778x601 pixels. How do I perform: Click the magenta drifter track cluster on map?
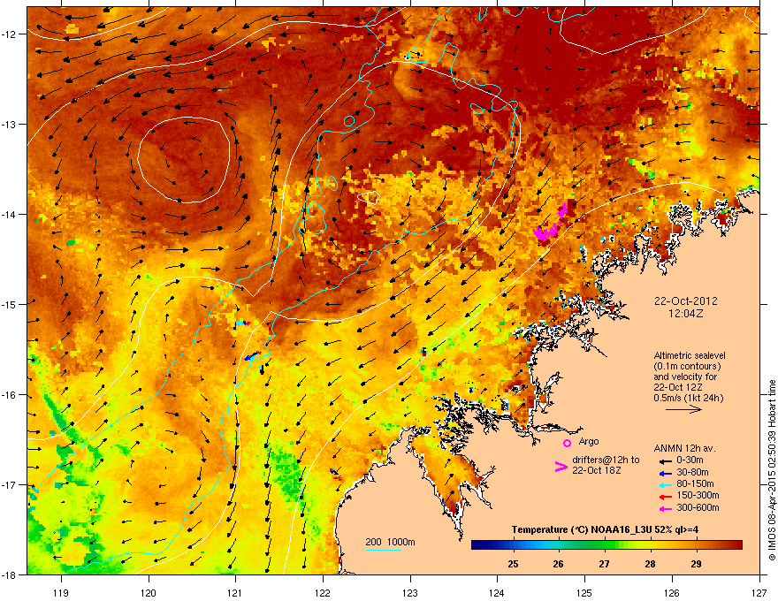550,223
